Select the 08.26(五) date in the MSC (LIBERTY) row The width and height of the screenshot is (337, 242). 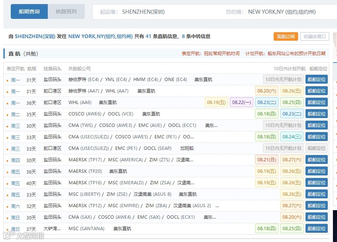[292, 194]
